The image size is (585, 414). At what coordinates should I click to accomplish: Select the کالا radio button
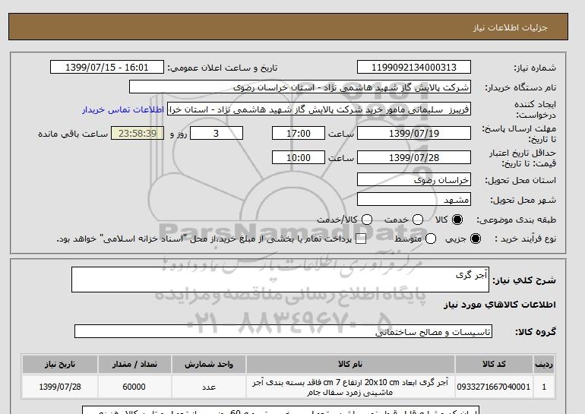pyautogui.click(x=457, y=220)
